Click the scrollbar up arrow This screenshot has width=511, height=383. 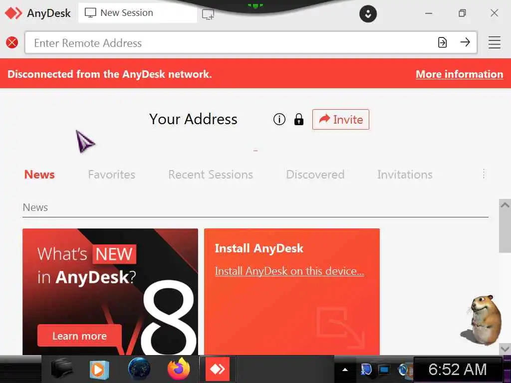505,205
